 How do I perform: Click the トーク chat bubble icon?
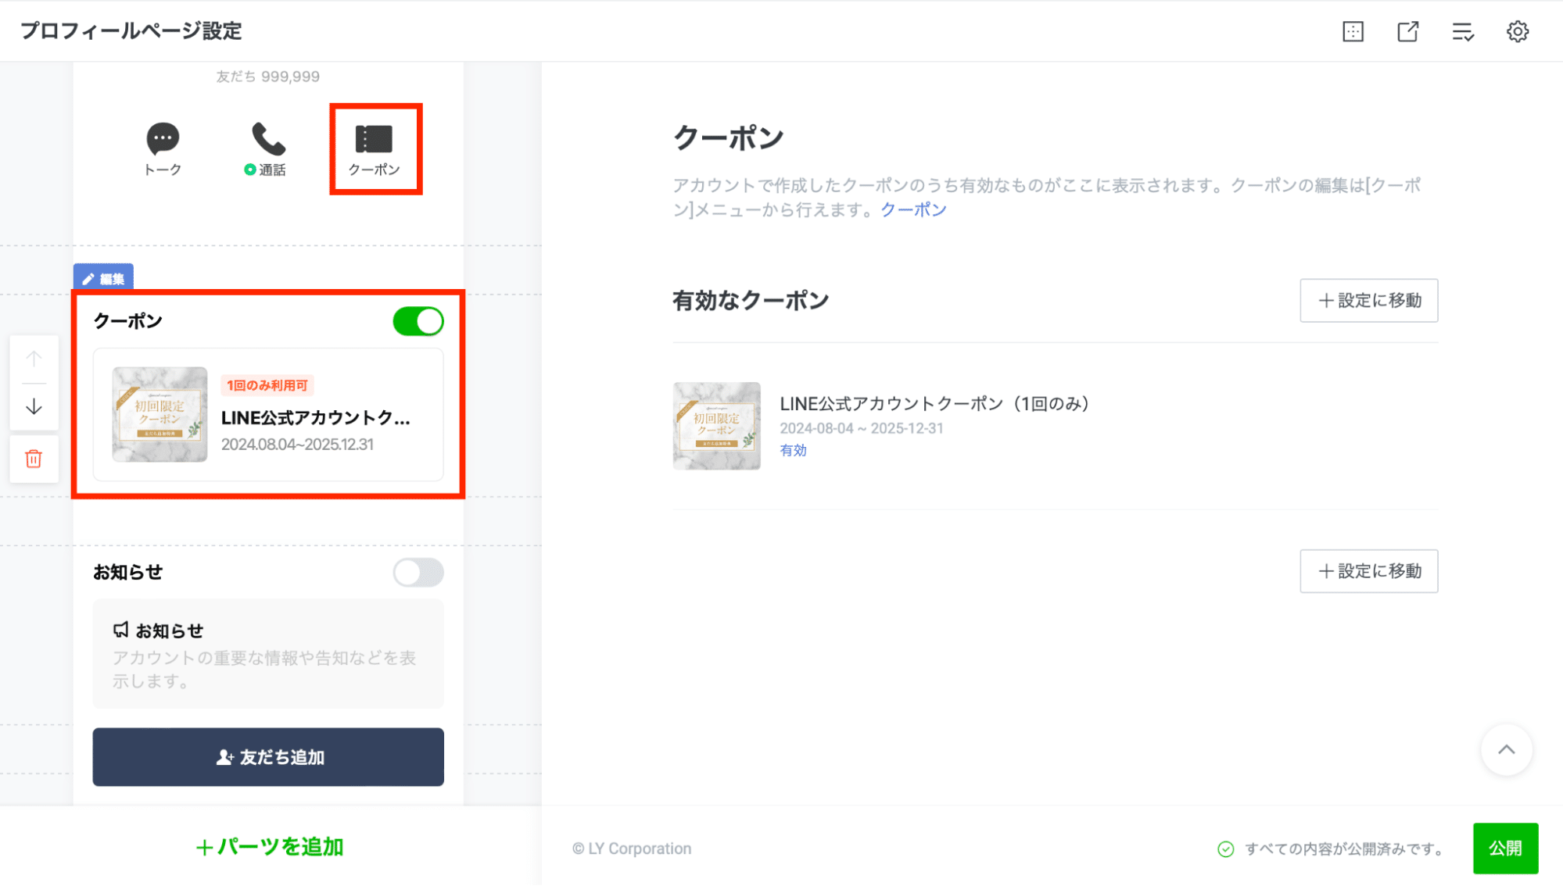point(163,139)
